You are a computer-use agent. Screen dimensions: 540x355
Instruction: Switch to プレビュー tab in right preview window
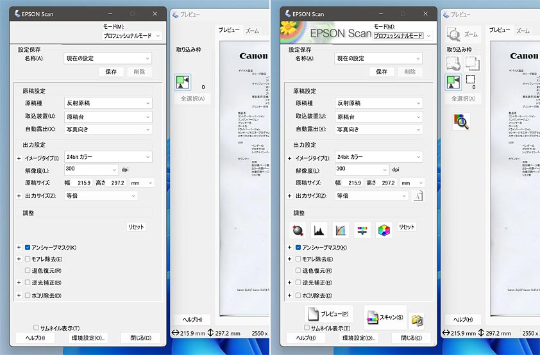pyautogui.click(x=500, y=30)
